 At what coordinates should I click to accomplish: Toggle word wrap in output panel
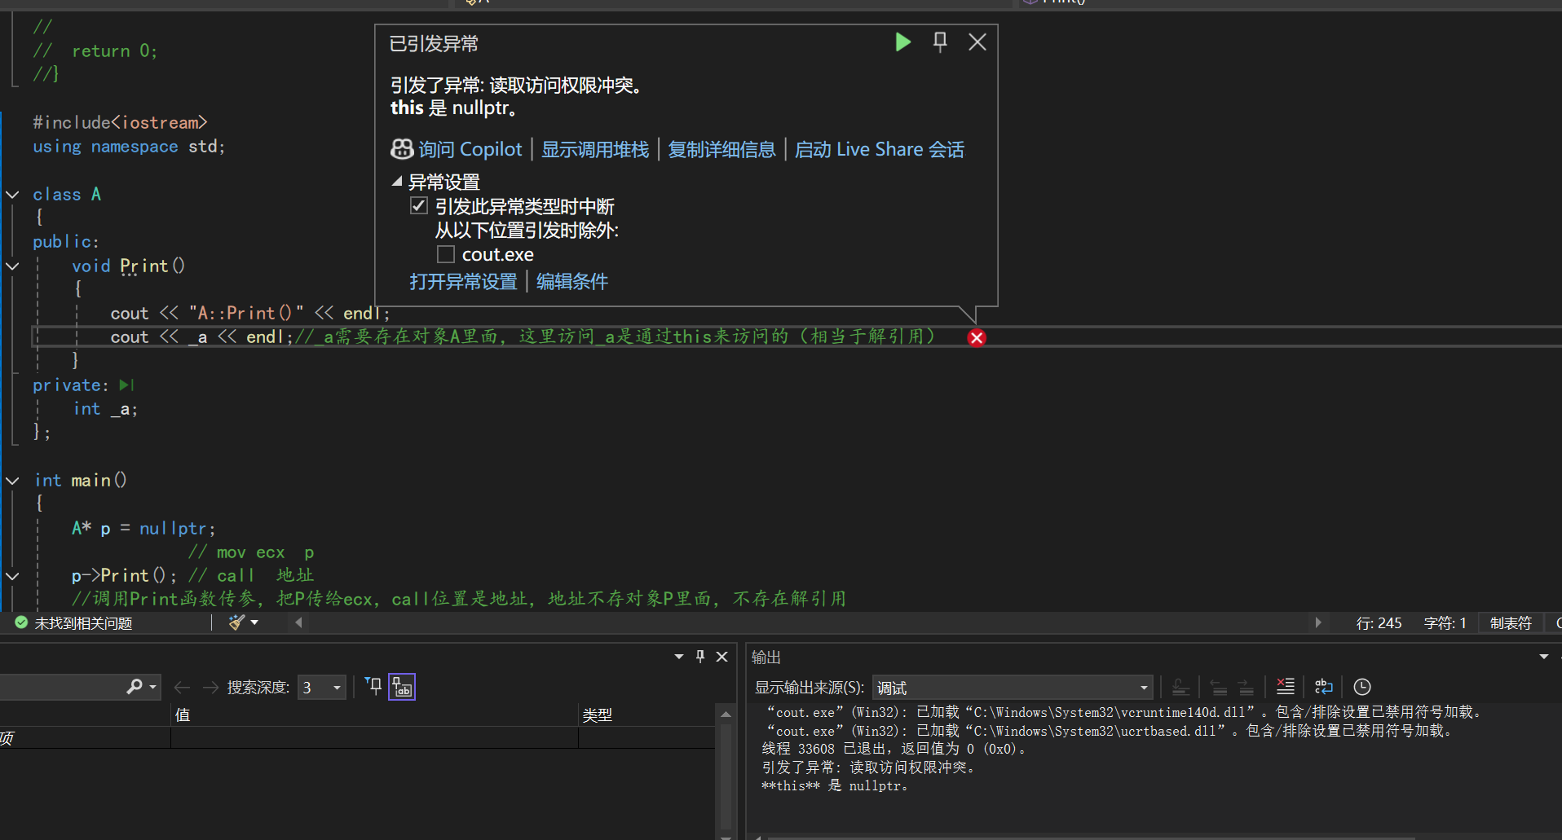point(1323,687)
